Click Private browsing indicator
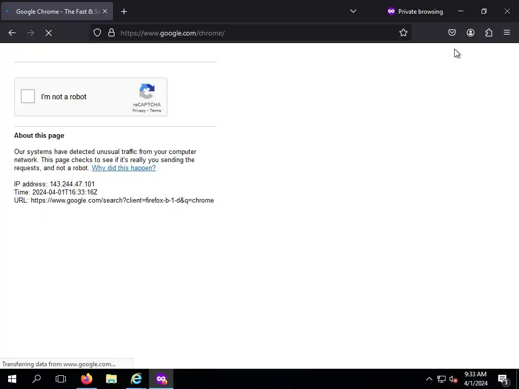The width and height of the screenshot is (519, 389). 415,12
